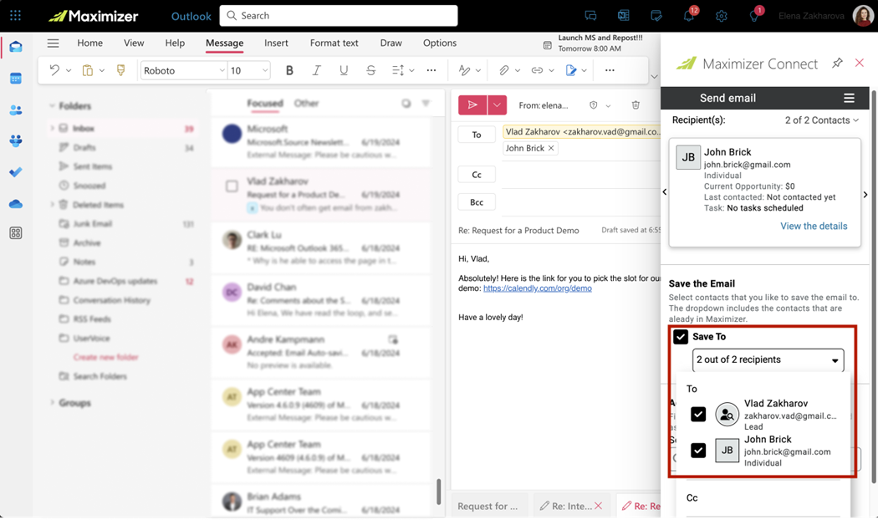The image size is (878, 520).
Task: Click the To recipients button
Action: click(477, 135)
